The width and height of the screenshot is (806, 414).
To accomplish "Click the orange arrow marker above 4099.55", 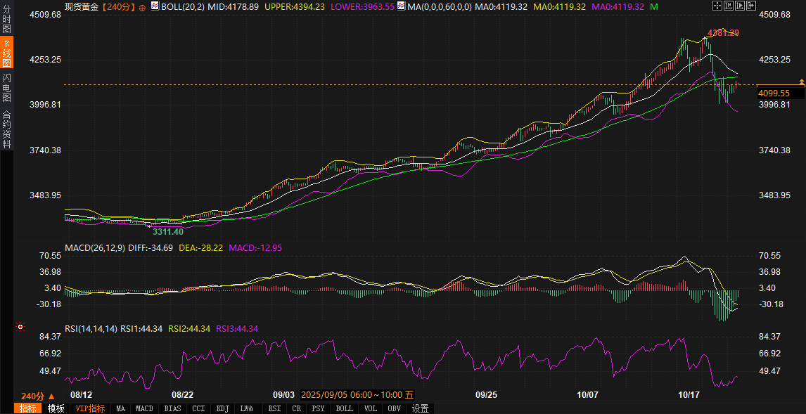I will tap(801, 83).
